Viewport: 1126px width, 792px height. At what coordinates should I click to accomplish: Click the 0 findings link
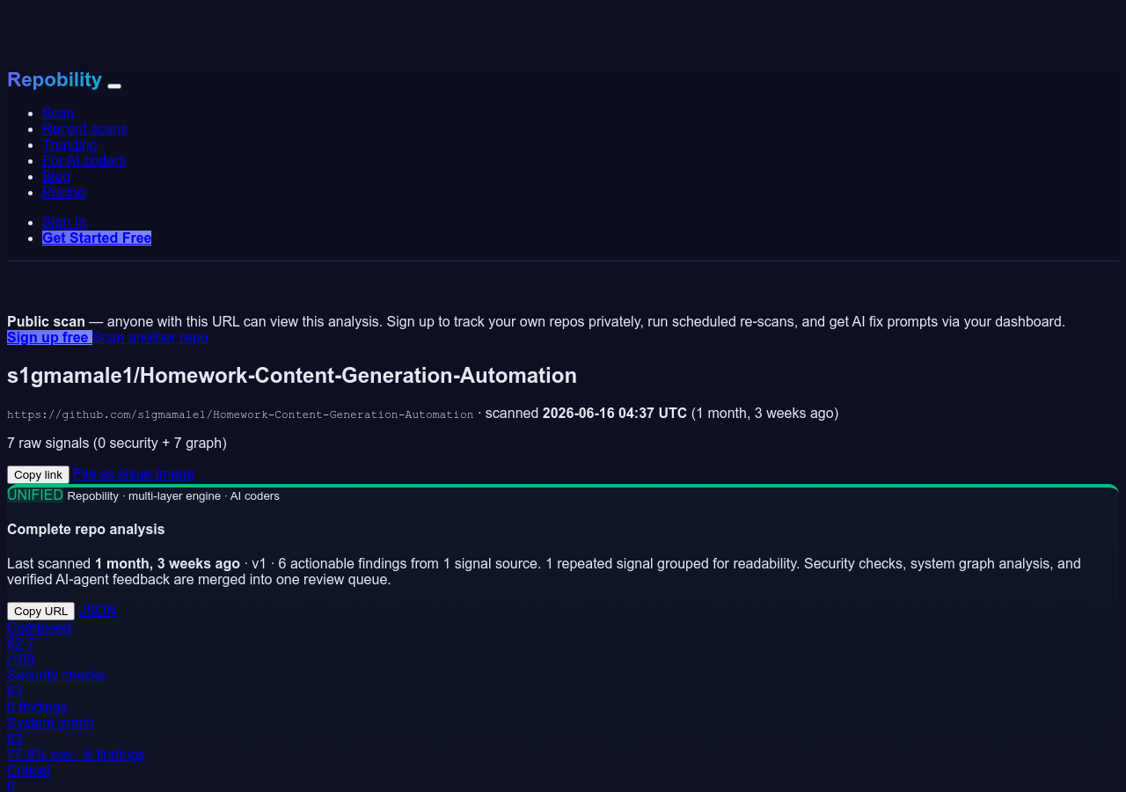coord(37,707)
